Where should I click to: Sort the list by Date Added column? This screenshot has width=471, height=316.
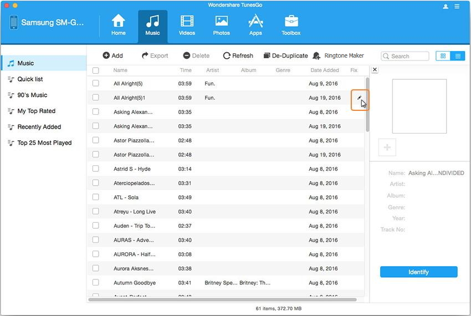coord(324,70)
